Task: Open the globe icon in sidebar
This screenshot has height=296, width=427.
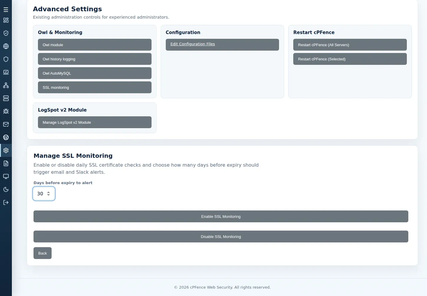Action: [x=6, y=46]
